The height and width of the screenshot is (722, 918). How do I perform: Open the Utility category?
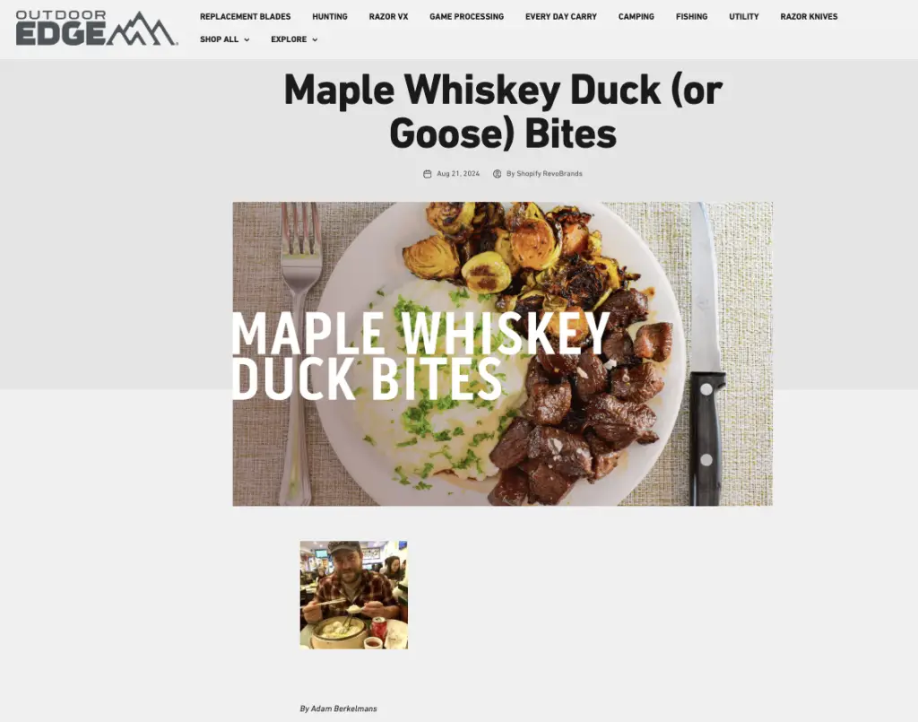tap(743, 16)
